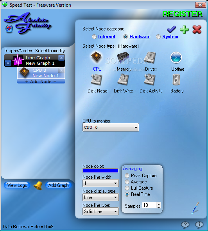The width and height of the screenshot is (208, 231).
Task: Select the Internet category radio button
Action: pos(94,37)
